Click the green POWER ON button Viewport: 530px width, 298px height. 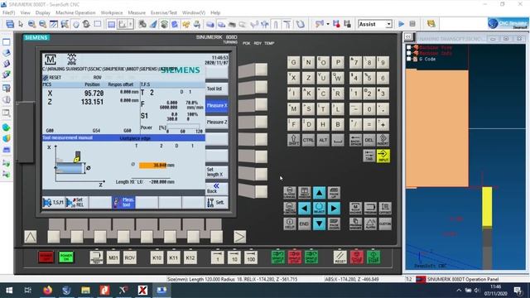pyautogui.click(x=66, y=257)
